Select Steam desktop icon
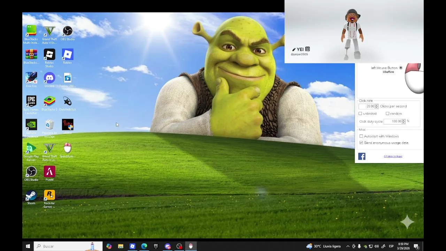446x251 pixels. pyautogui.click(x=31, y=197)
